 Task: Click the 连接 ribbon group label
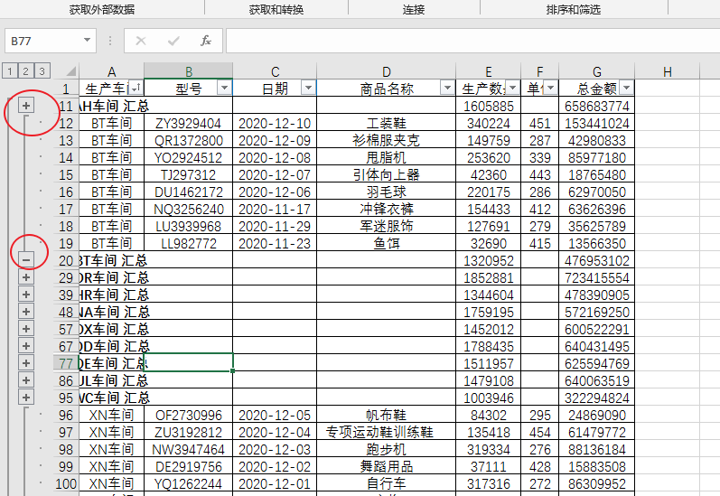(414, 9)
